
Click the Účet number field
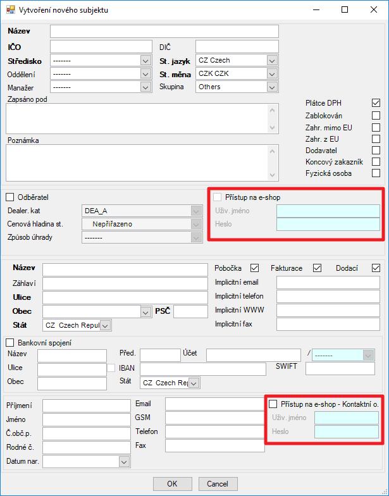click(x=254, y=356)
